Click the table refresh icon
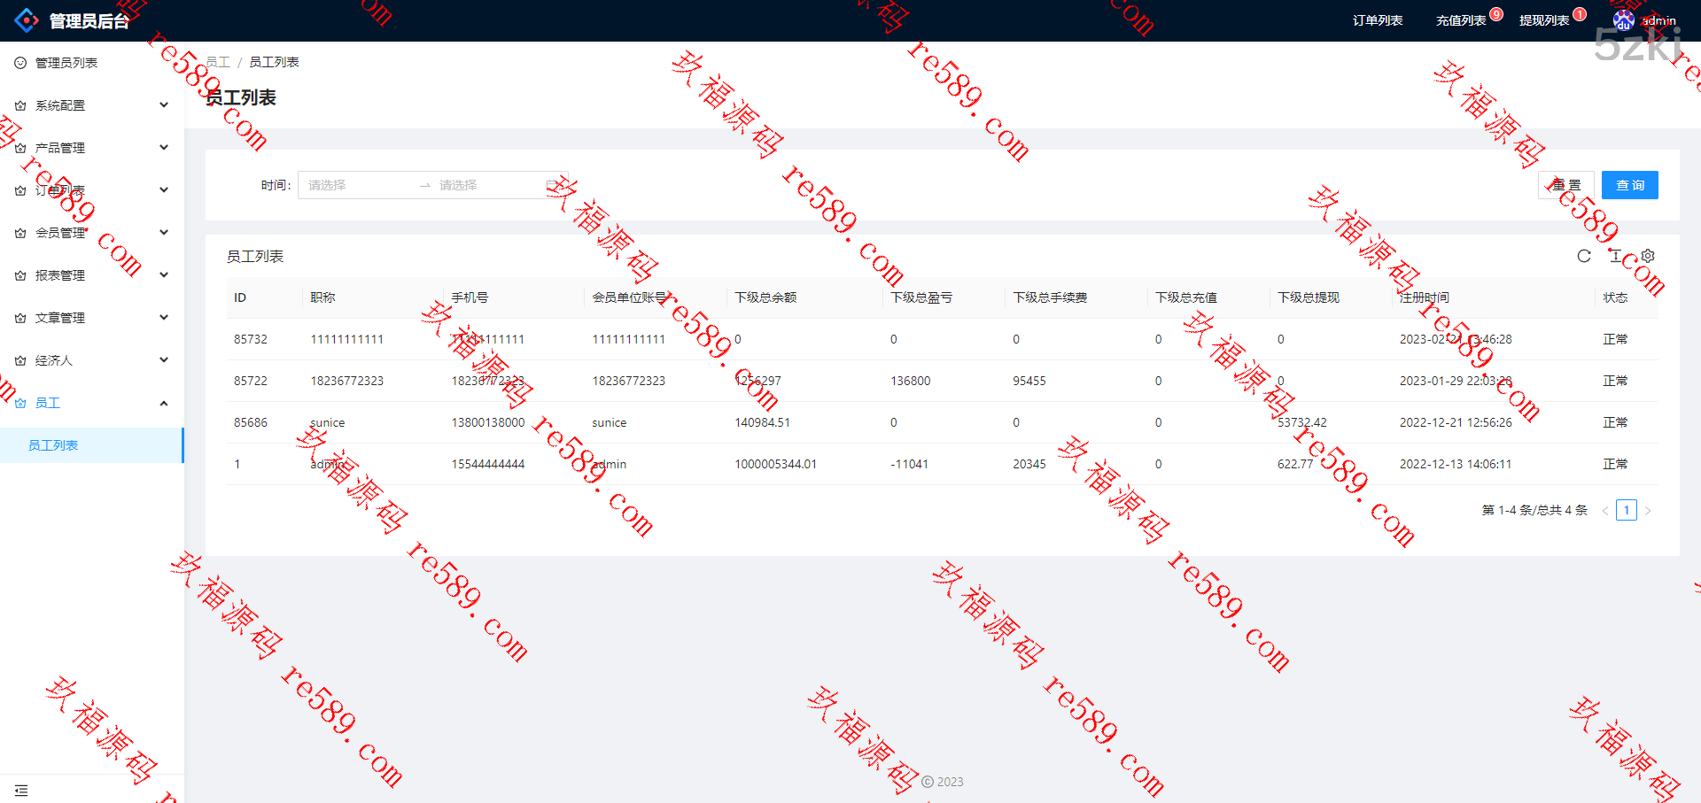 click(1584, 256)
